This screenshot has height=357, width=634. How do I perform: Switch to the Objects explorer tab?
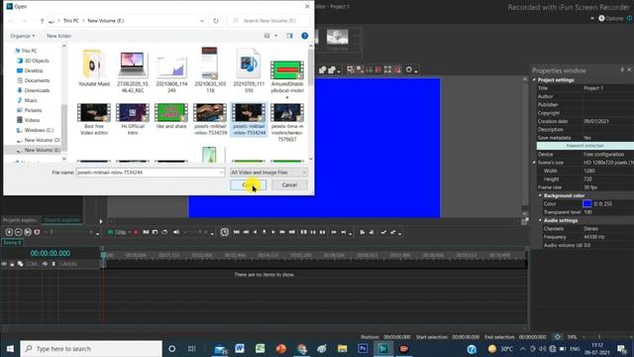pyautogui.click(x=61, y=220)
